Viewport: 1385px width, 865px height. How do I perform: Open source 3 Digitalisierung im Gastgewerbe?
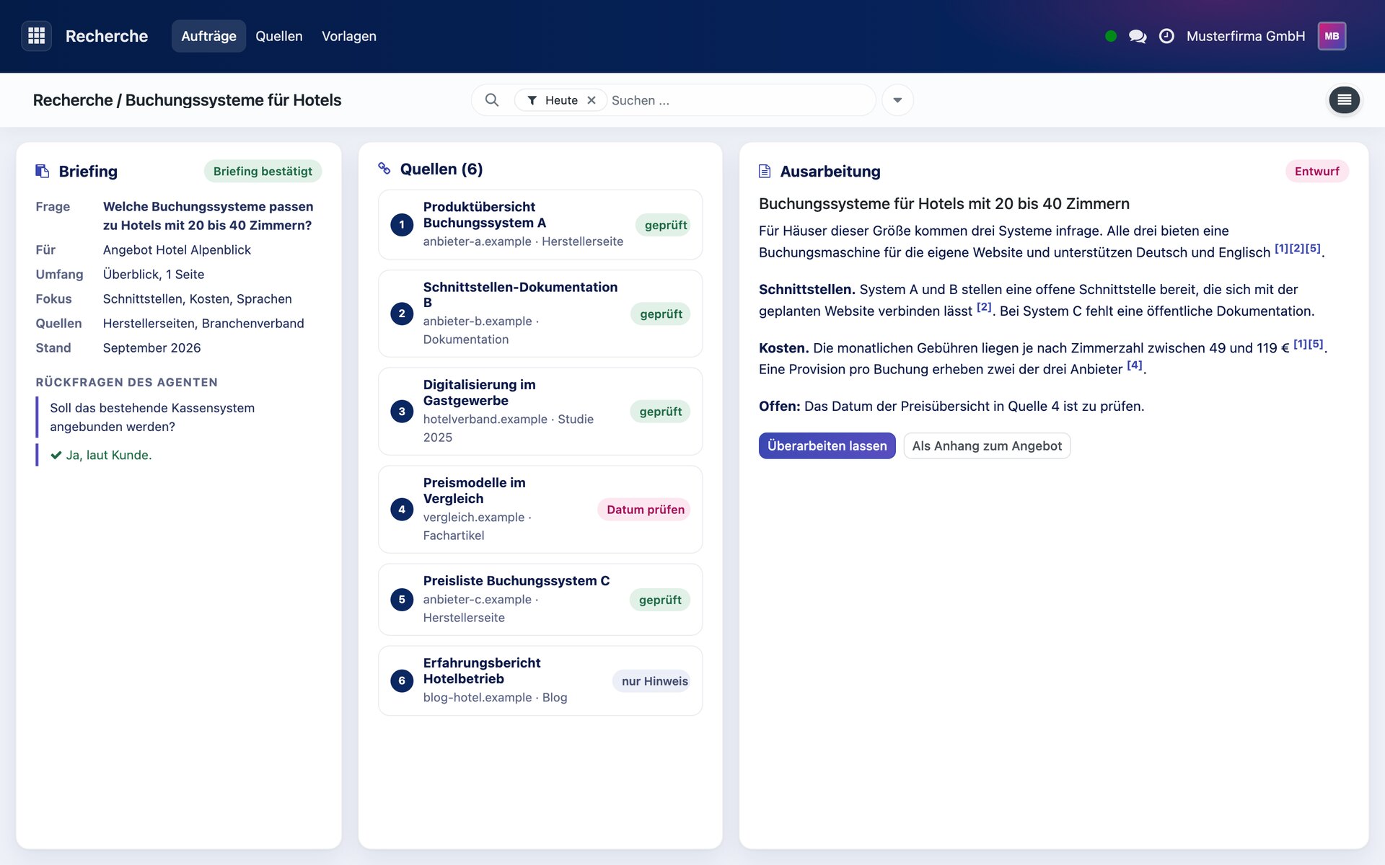click(540, 412)
